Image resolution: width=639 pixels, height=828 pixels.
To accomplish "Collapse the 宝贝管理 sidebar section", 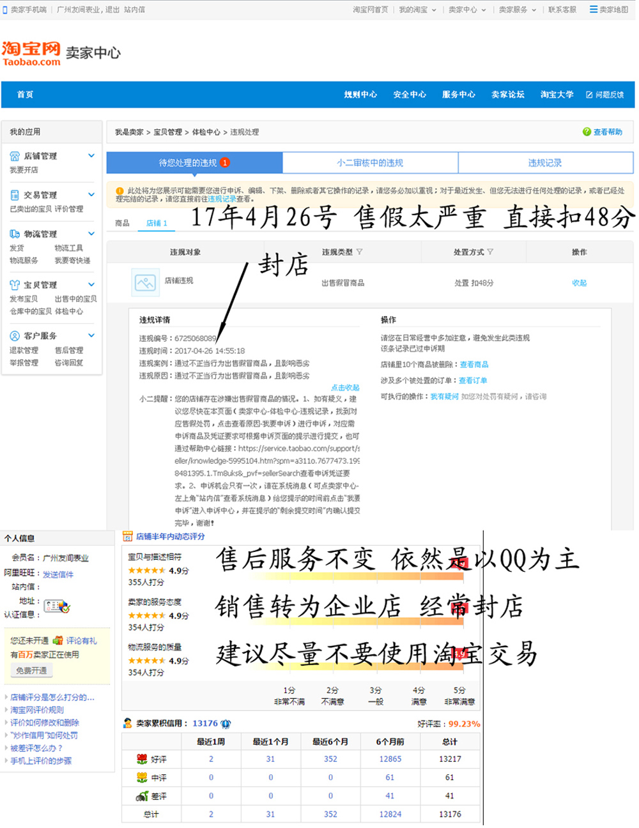I will pos(91,284).
